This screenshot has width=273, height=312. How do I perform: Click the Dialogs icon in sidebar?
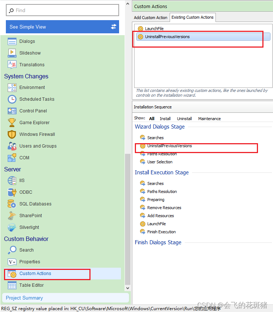[12, 41]
